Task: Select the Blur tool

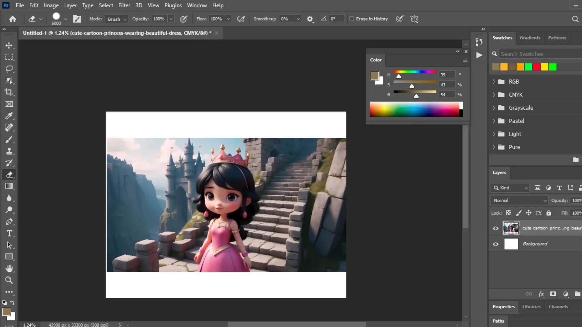Action: point(9,198)
